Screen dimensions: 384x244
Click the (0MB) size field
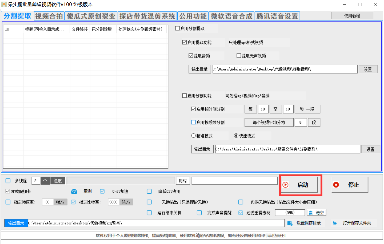(290, 213)
